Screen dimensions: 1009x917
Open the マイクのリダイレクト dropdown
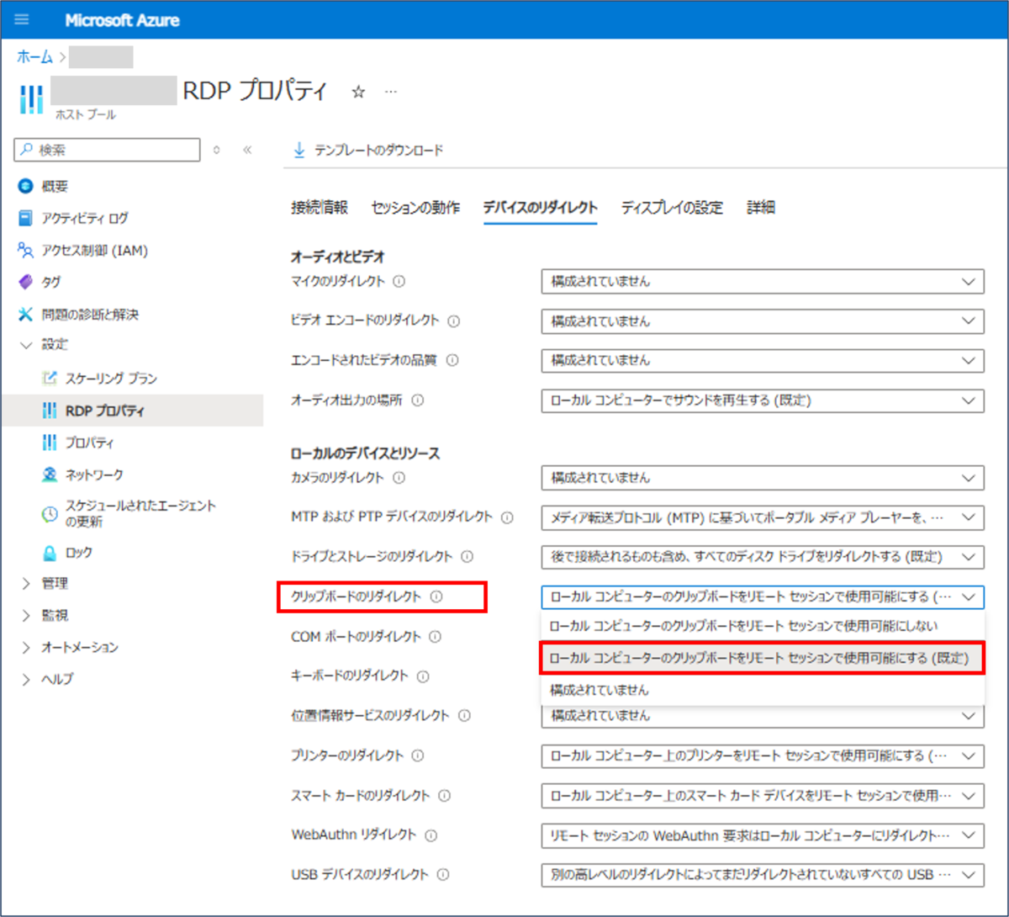click(x=763, y=282)
